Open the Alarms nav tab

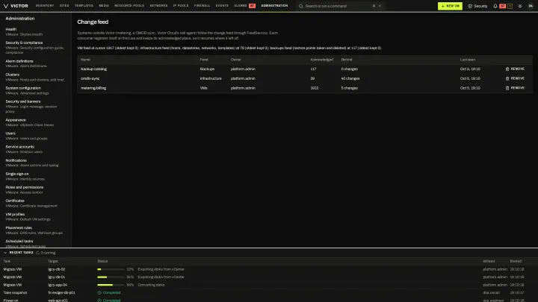pos(241,6)
